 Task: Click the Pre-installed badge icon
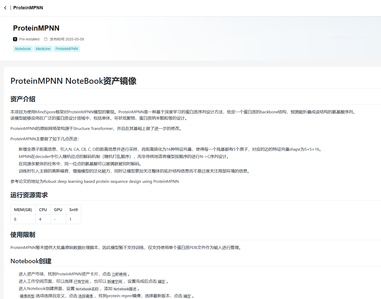coord(15,39)
